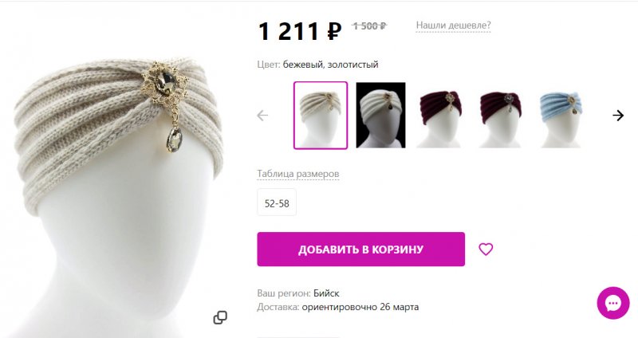This screenshot has height=338, width=638.
Task: Click ДОБАВИТЬ В КОРЗИНУ button
Action: click(x=361, y=250)
